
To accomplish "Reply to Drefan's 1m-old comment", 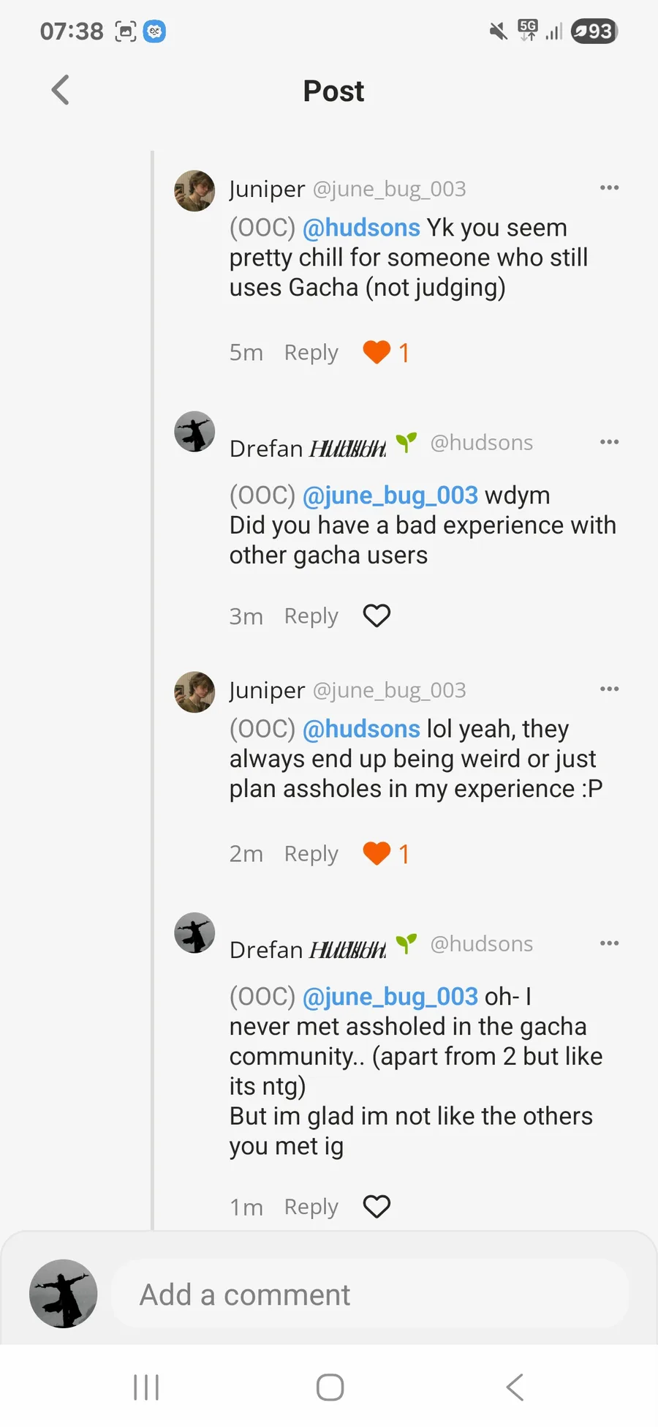I will tap(311, 1207).
